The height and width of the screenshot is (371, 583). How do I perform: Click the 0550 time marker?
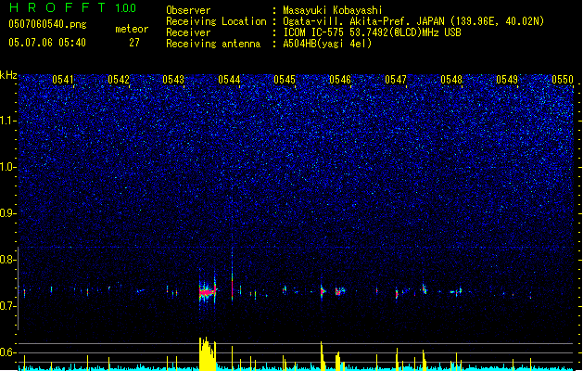tap(563, 80)
